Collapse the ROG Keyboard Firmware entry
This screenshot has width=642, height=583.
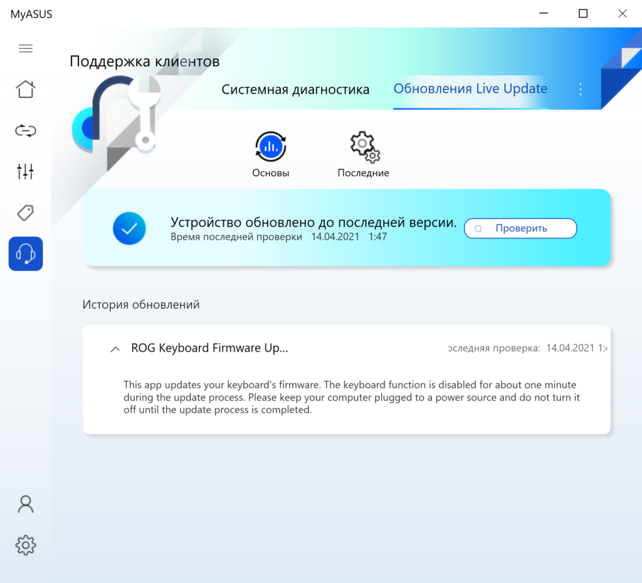tap(115, 349)
